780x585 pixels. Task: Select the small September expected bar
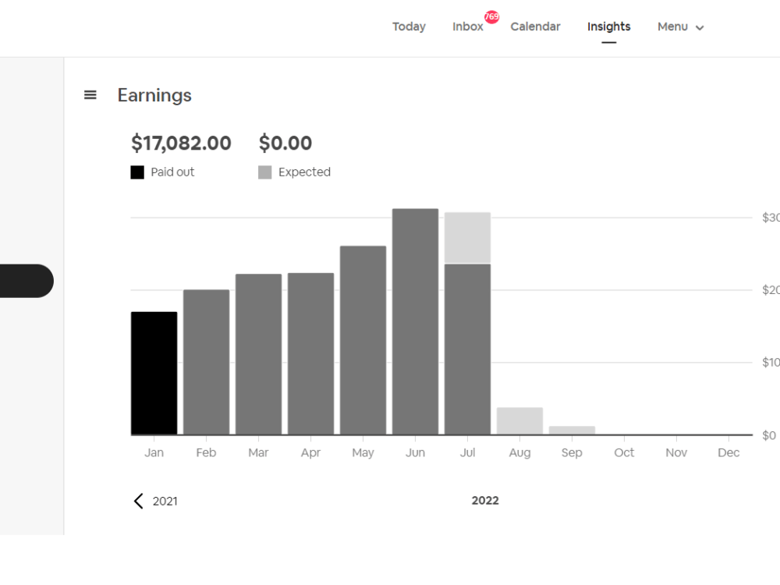[x=572, y=431]
